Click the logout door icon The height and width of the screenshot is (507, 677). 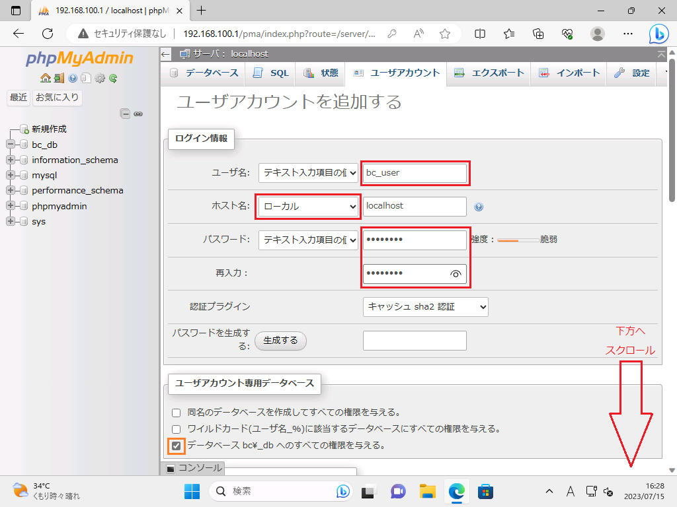[x=59, y=78]
